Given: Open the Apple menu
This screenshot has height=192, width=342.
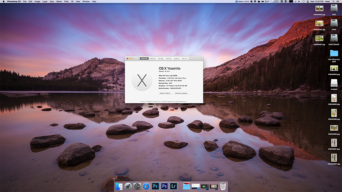Looking at the screenshot, I should [x=3, y=2].
